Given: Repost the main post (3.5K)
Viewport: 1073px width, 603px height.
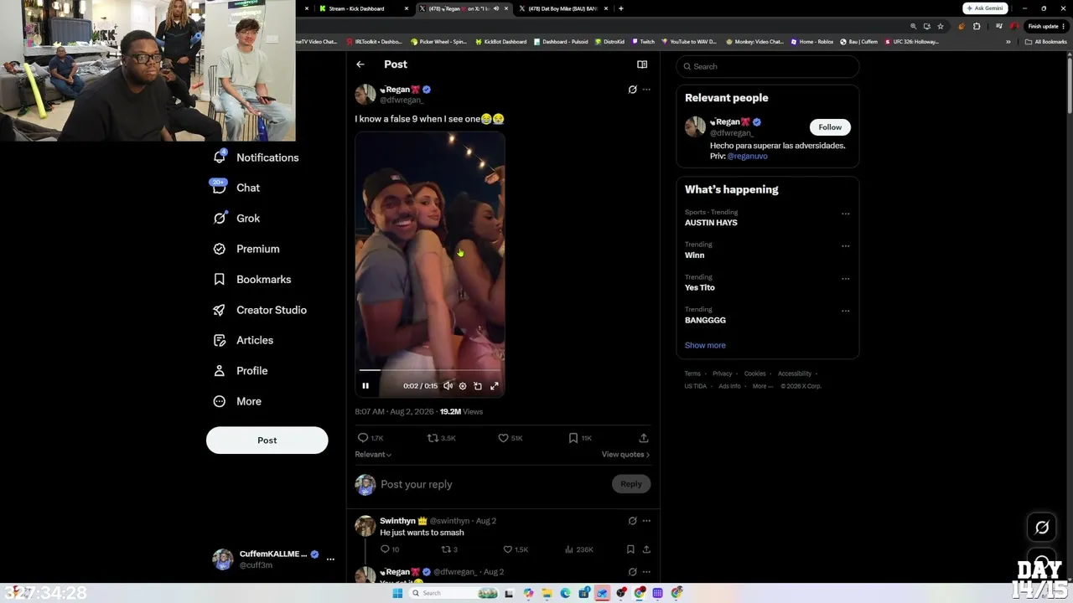Looking at the screenshot, I should 441,438.
